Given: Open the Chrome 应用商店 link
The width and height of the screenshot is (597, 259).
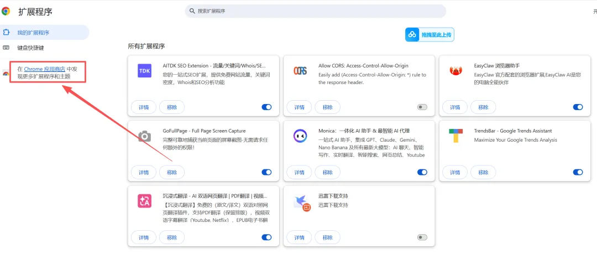Looking at the screenshot, I should click(x=45, y=69).
